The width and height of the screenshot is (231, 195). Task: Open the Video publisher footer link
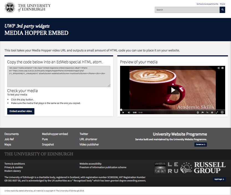coord(89,144)
